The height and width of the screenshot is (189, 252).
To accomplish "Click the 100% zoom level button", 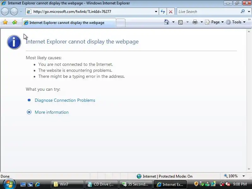I will pyautogui.click(x=231, y=176).
